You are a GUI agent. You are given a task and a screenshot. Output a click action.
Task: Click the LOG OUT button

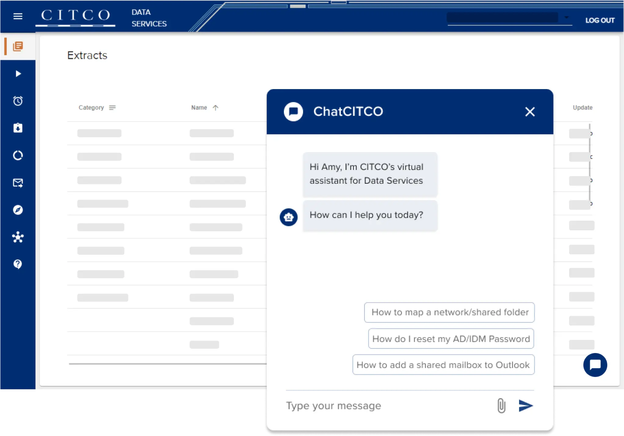point(600,20)
